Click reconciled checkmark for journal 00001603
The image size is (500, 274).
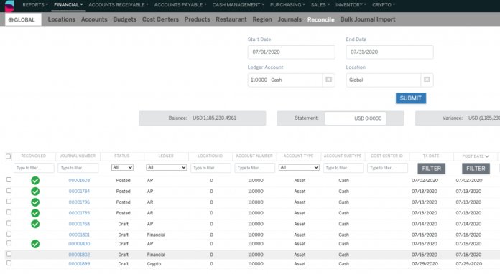click(x=35, y=181)
